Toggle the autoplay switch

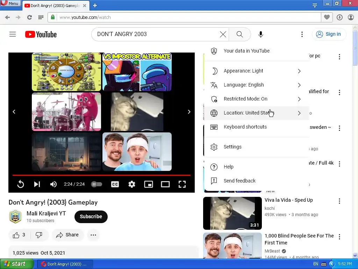click(x=96, y=184)
